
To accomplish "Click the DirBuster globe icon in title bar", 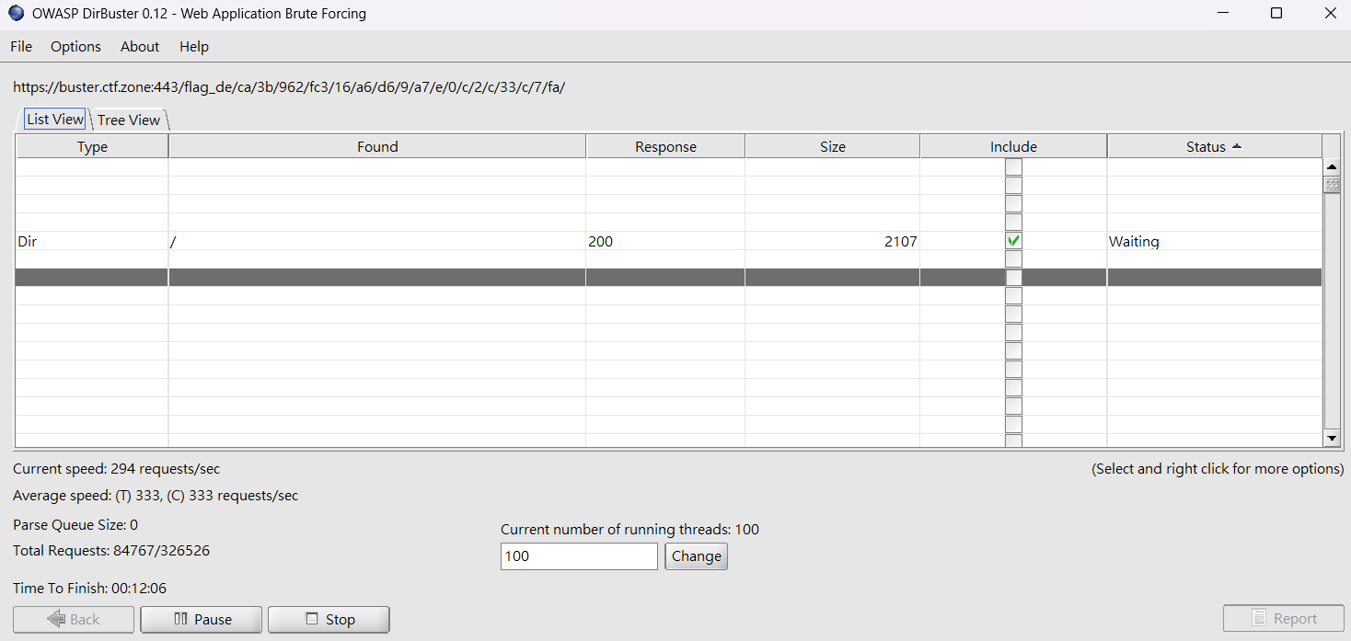I will (x=16, y=14).
